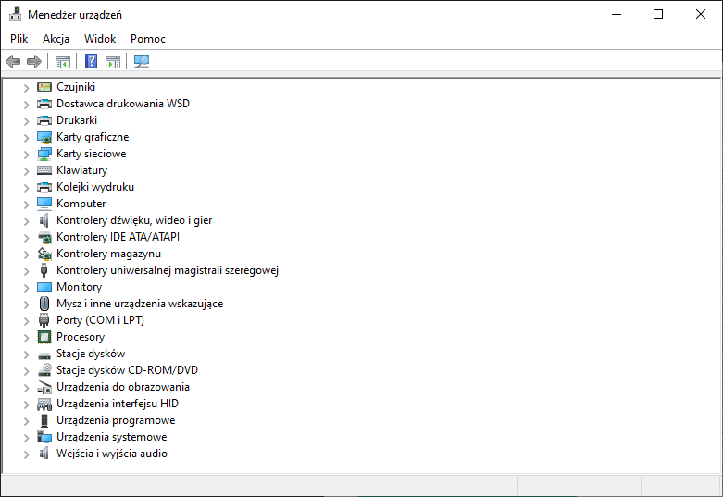Image resolution: width=723 pixels, height=498 pixels.
Task: Click the Kontrolery magazynu icon
Action: tap(44, 254)
